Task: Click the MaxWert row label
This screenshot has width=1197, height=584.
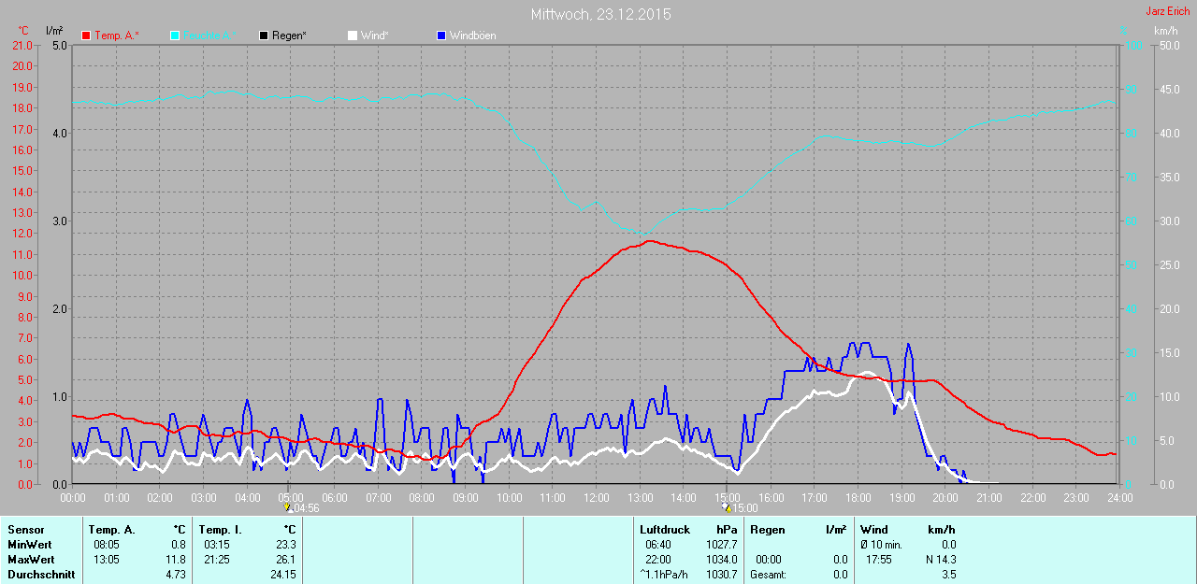Action: tap(32, 560)
